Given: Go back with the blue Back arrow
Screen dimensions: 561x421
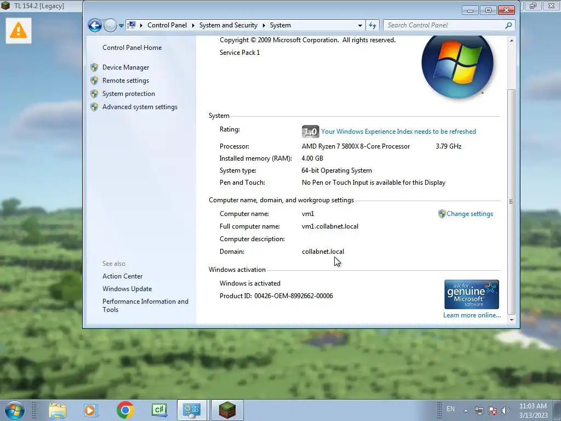Looking at the screenshot, I should (95, 25).
